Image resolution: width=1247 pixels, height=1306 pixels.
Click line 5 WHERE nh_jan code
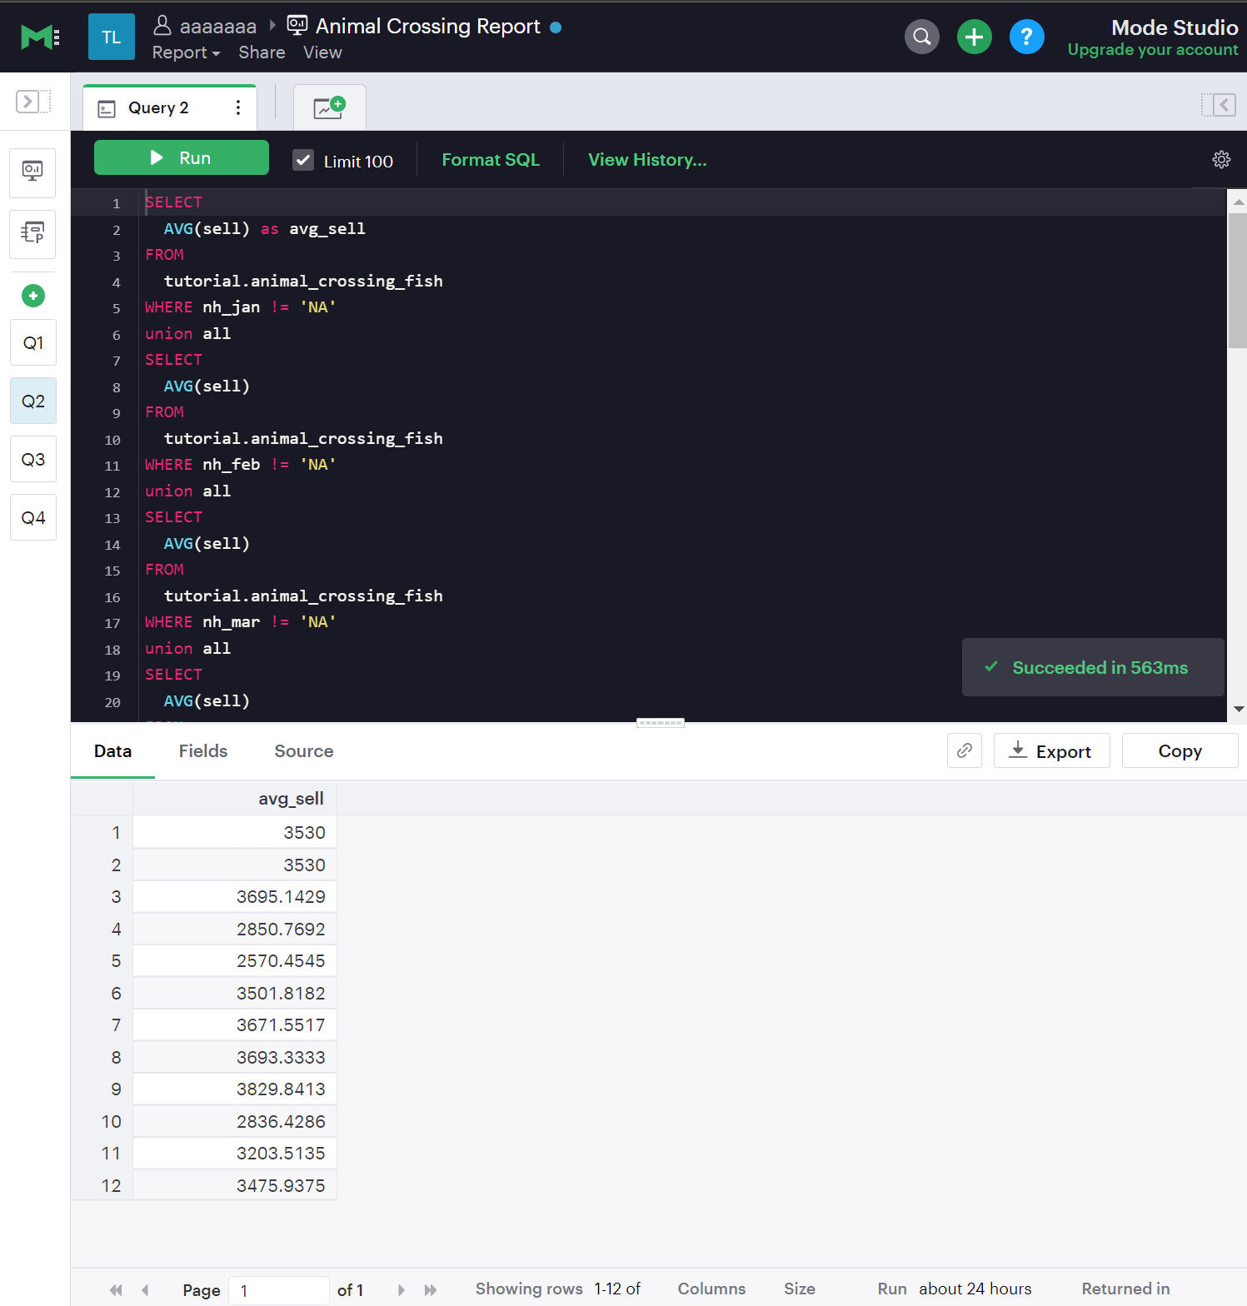[x=241, y=307]
